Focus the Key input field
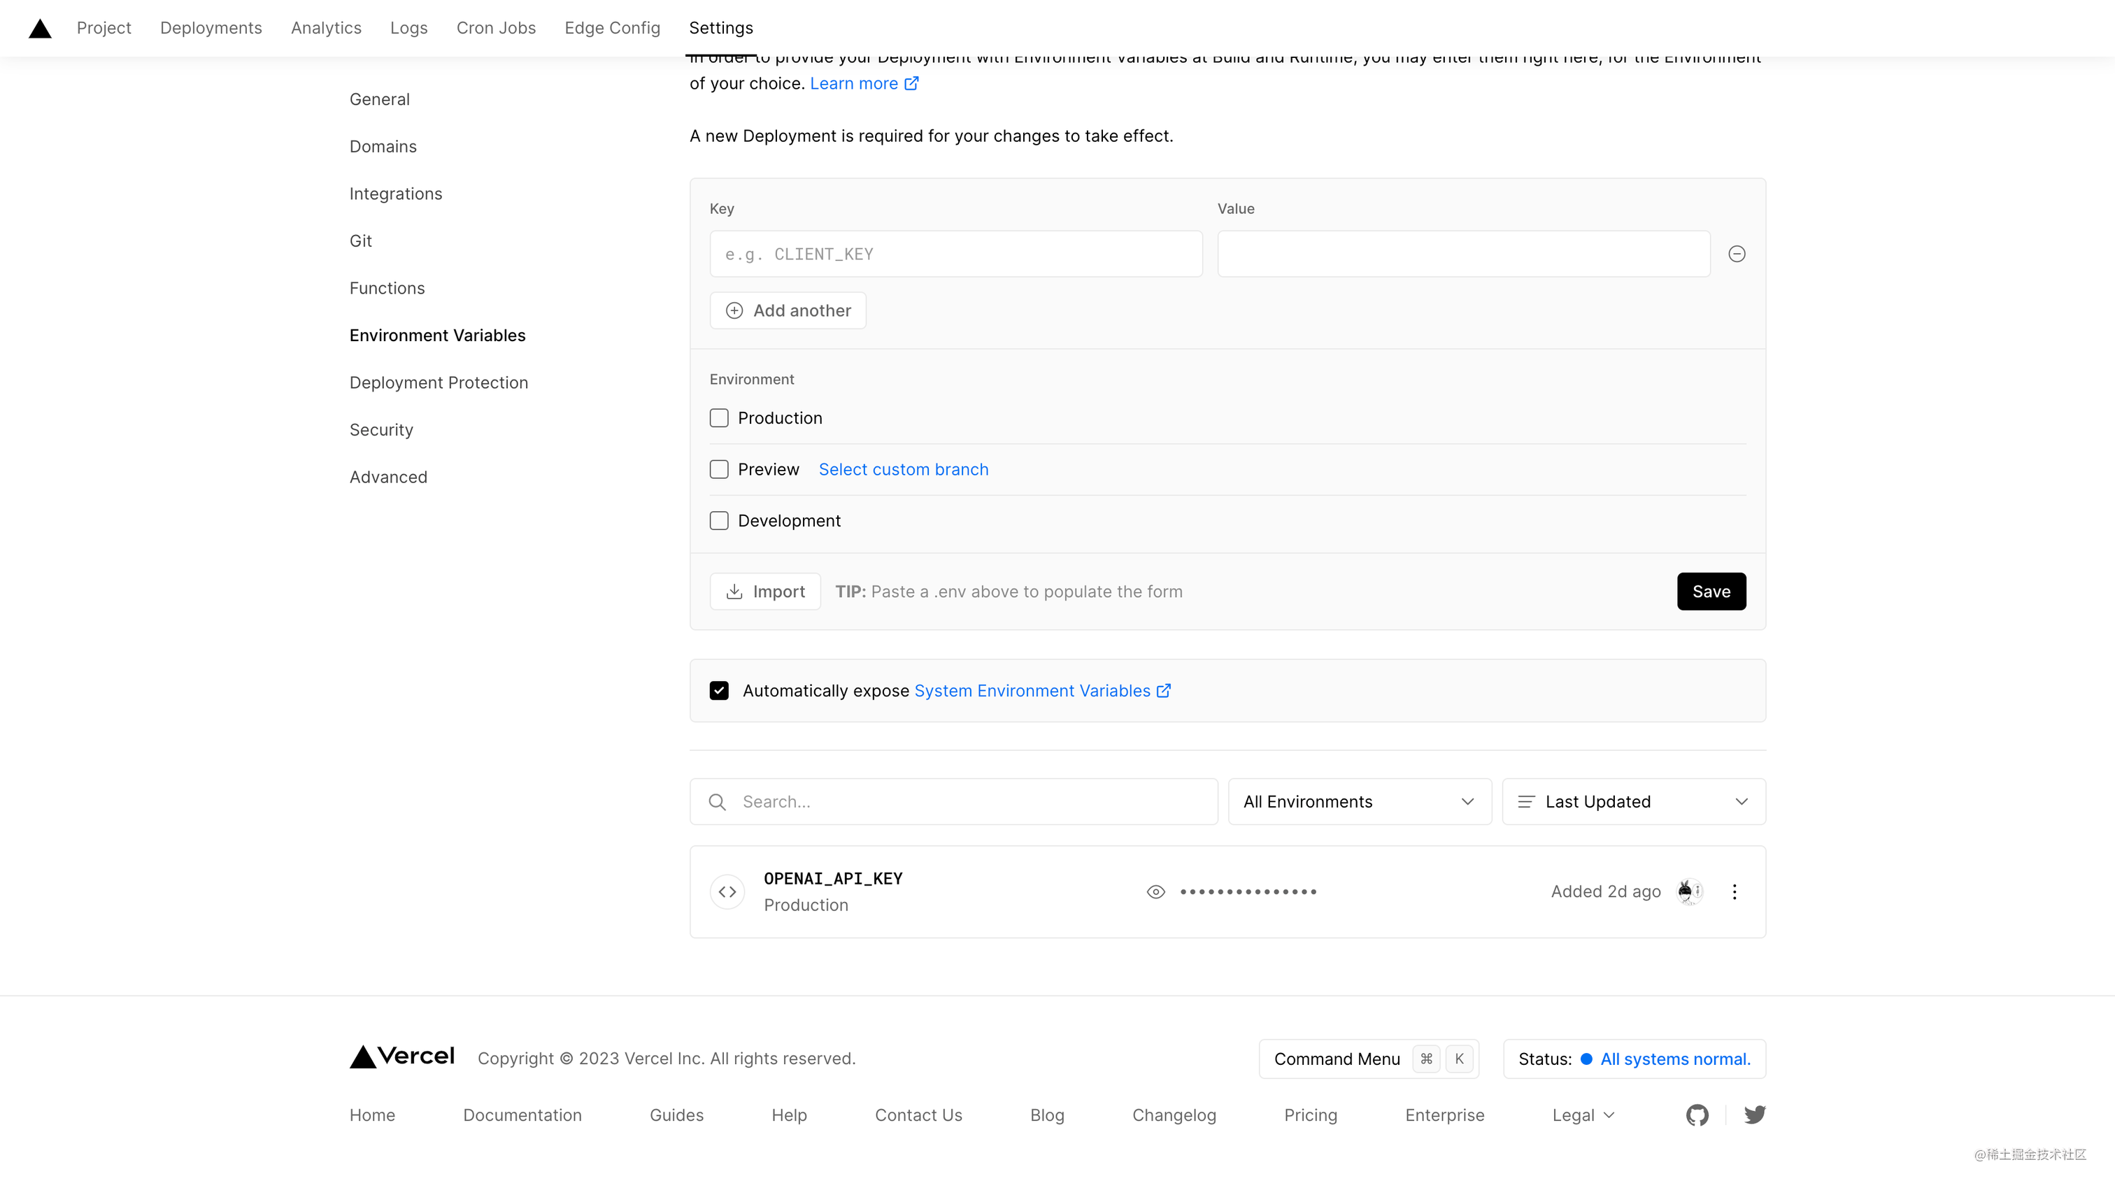 tap(955, 254)
